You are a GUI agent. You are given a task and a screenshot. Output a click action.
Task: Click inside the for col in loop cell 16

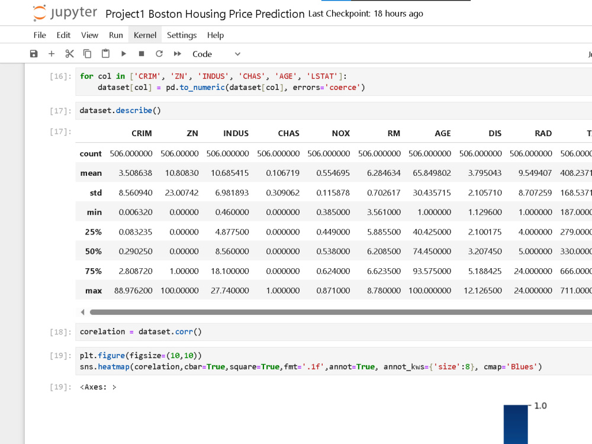(x=333, y=82)
